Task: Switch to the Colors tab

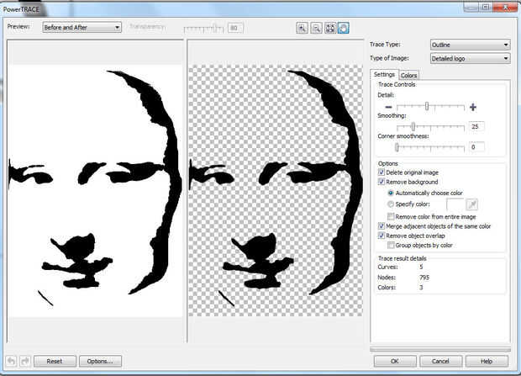Action: 408,76
